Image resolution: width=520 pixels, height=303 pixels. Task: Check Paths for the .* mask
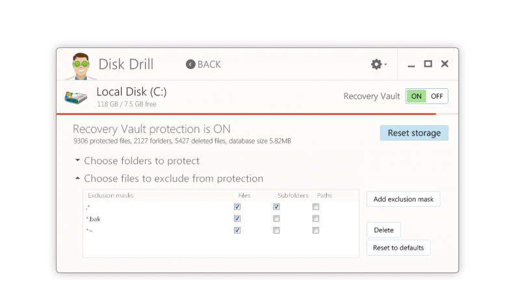coord(316,206)
